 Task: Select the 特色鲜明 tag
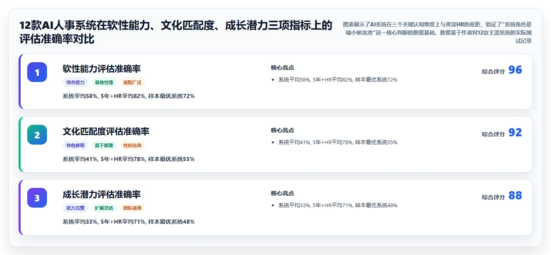point(75,145)
